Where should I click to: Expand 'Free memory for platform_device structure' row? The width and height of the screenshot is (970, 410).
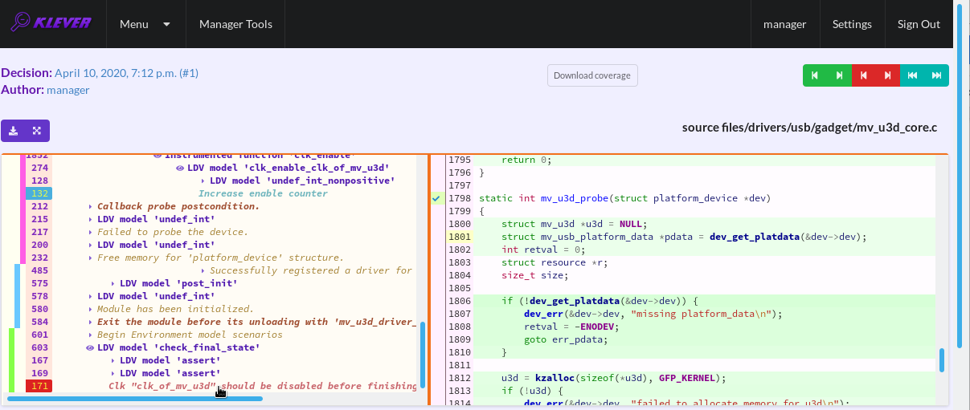(90, 258)
